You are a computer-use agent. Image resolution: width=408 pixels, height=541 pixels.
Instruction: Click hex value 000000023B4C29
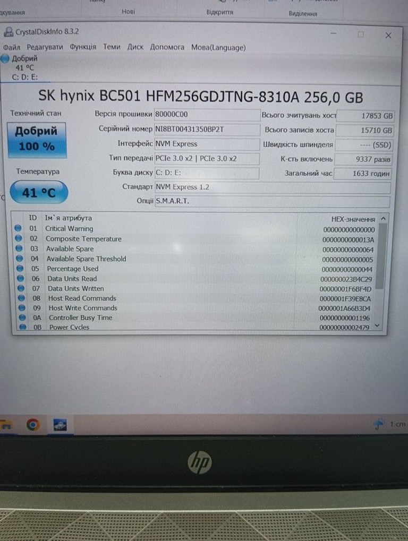point(346,279)
